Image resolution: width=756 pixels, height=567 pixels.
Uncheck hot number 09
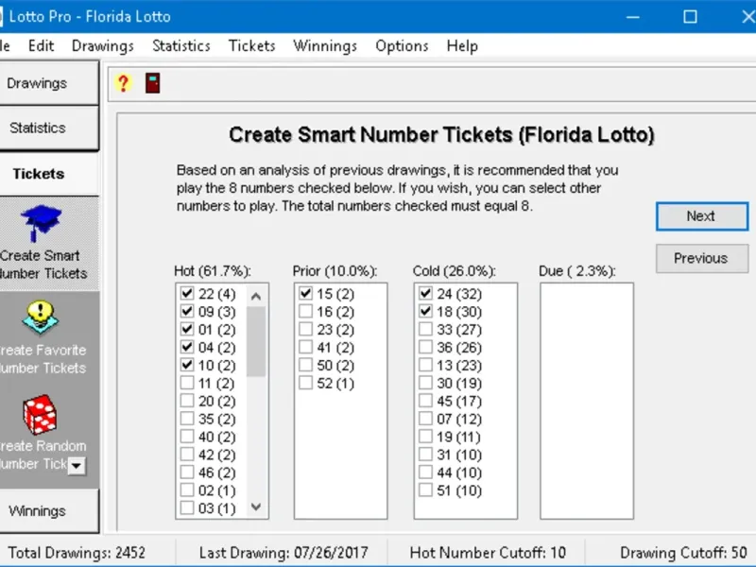tap(187, 311)
